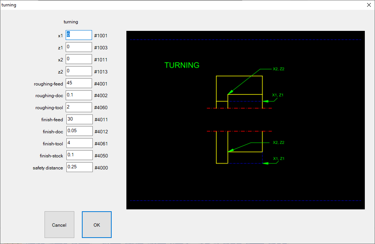
Task: Click the finish-doc label
Action: [x=53, y=132]
